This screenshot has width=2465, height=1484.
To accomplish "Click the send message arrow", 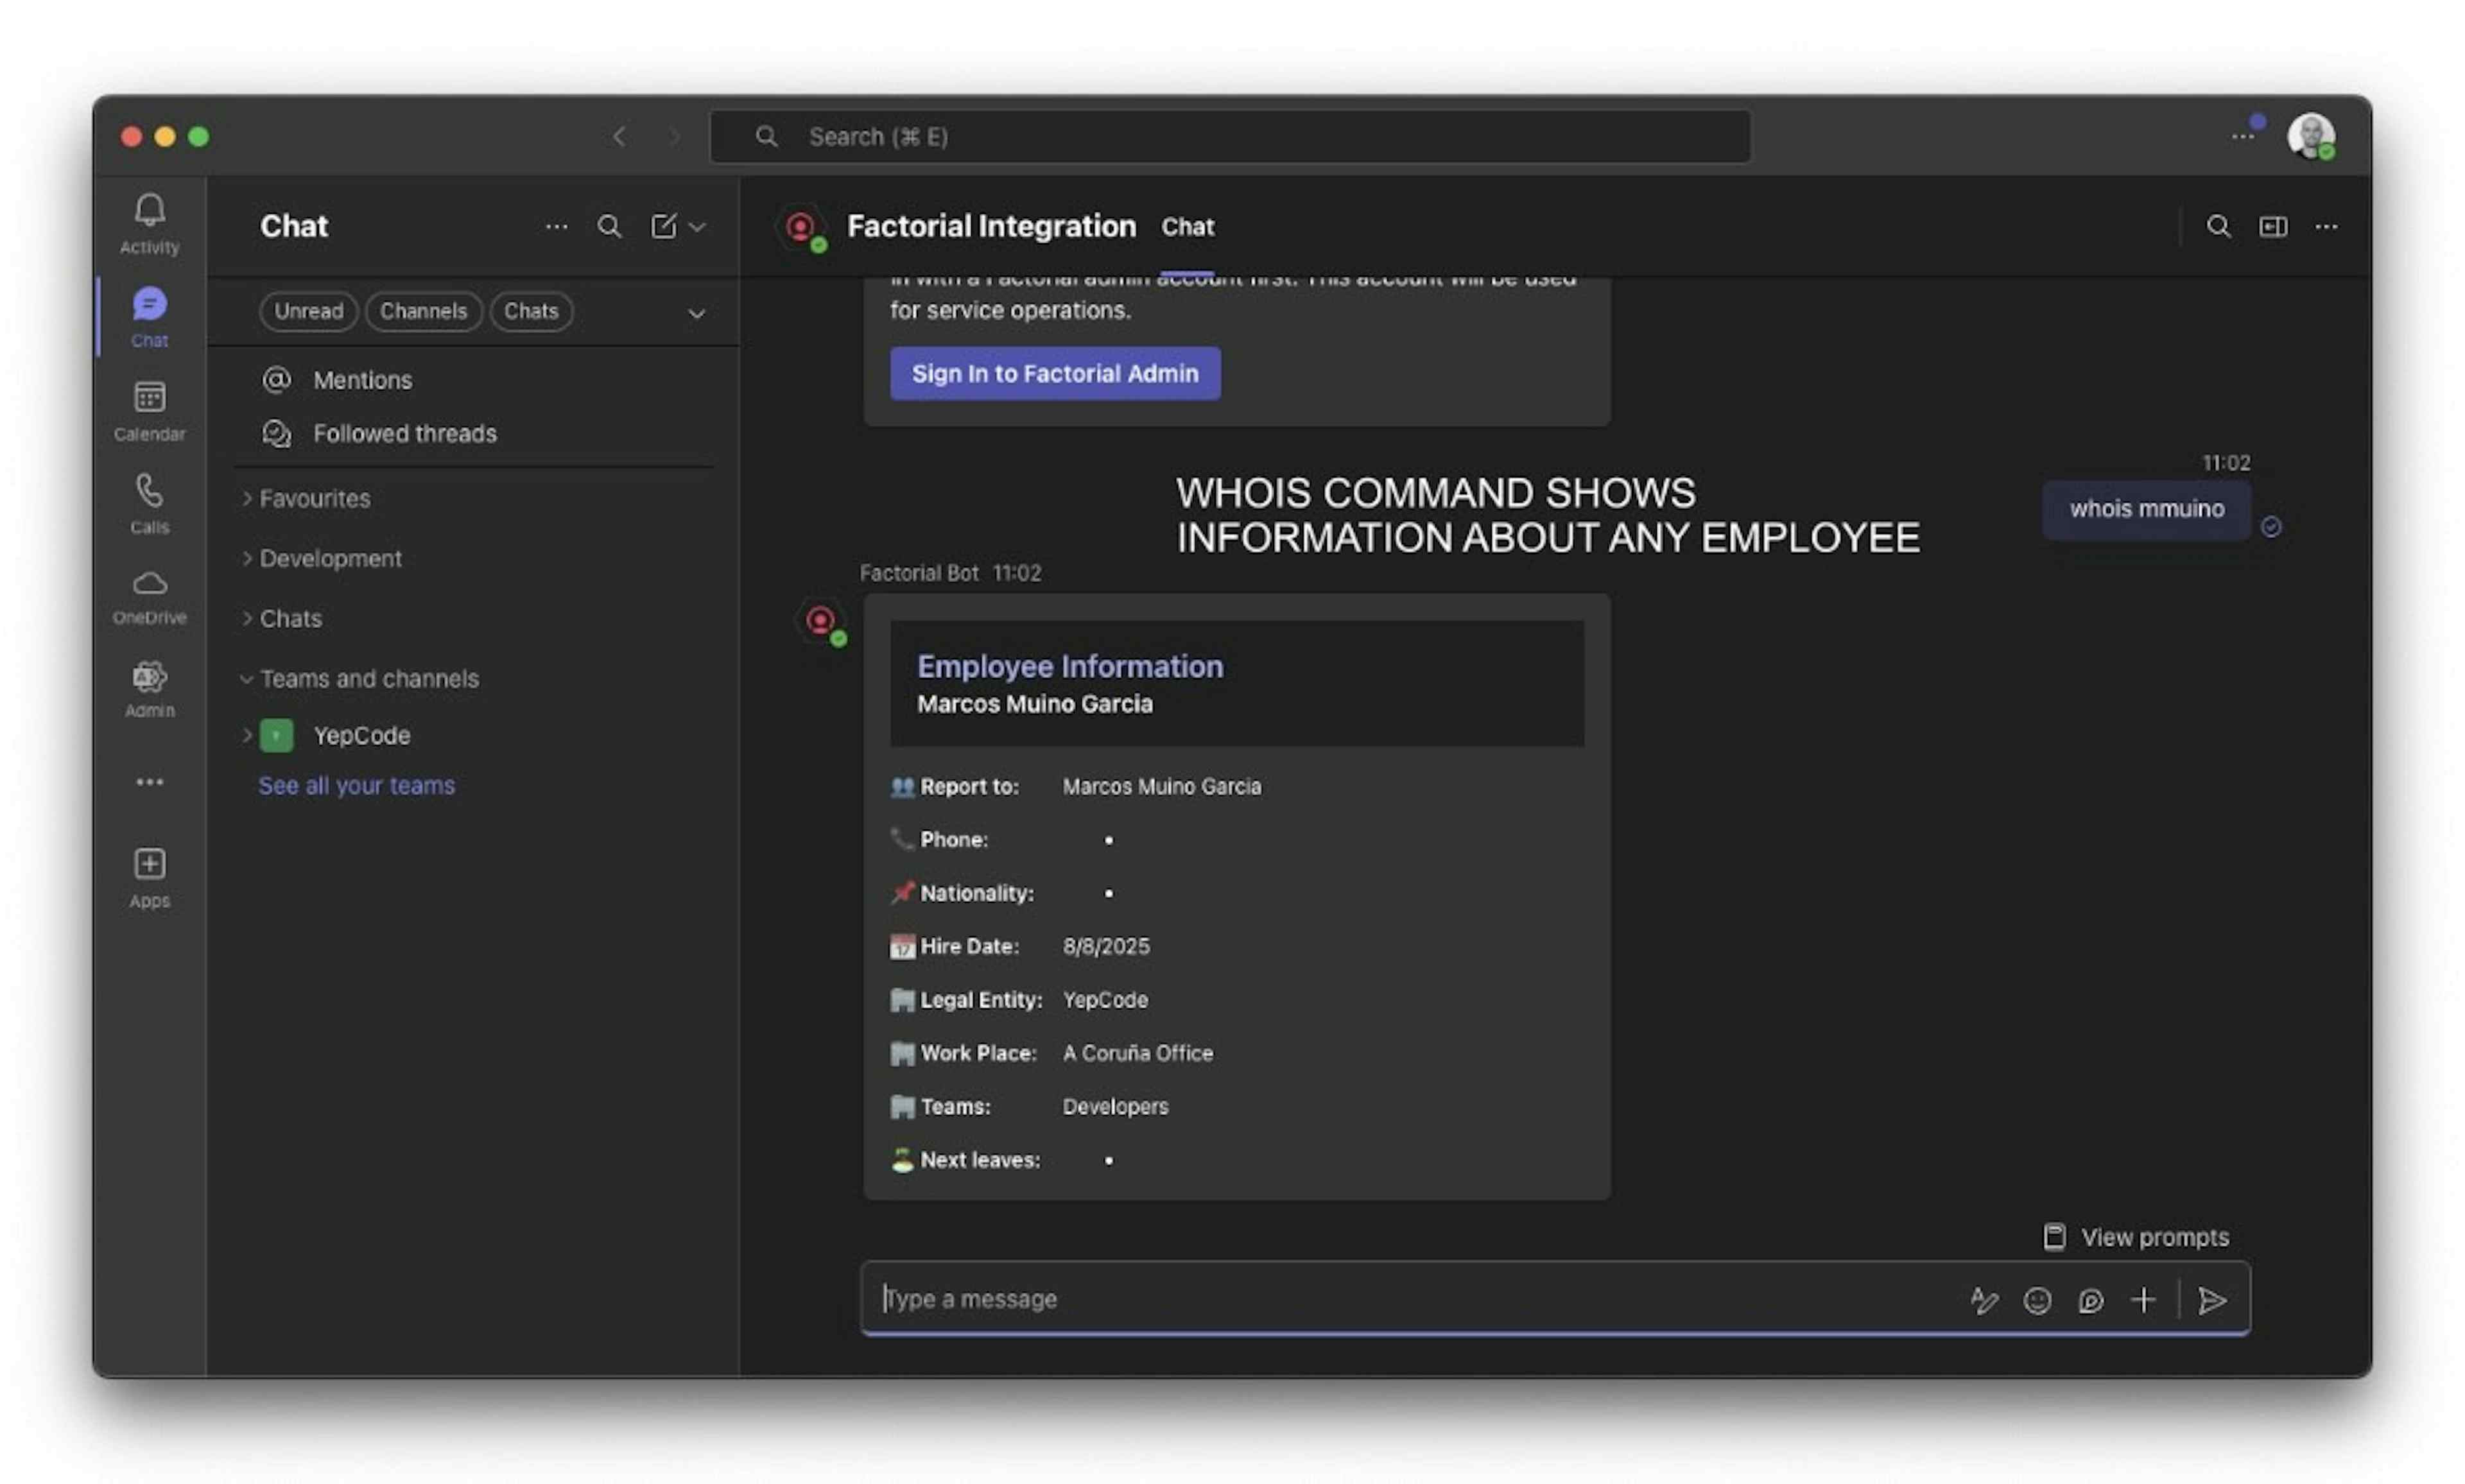I will [2211, 1299].
